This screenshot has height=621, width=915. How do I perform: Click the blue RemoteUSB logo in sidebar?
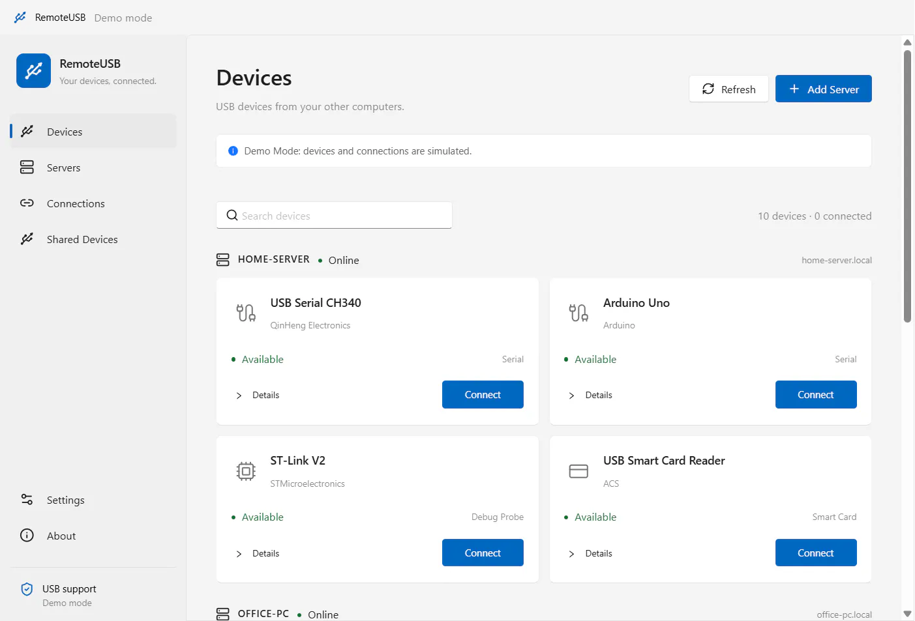click(x=33, y=70)
